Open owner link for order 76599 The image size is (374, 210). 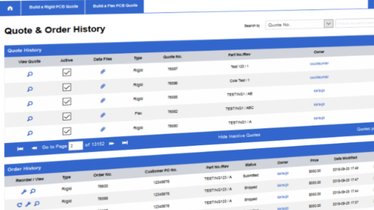pyautogui.click(x=283, y=185)
